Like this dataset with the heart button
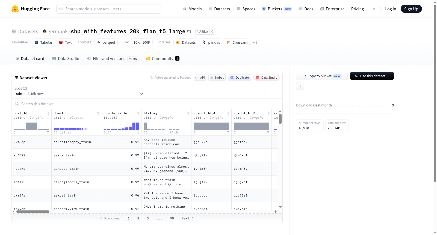 [x=202, y=31]
